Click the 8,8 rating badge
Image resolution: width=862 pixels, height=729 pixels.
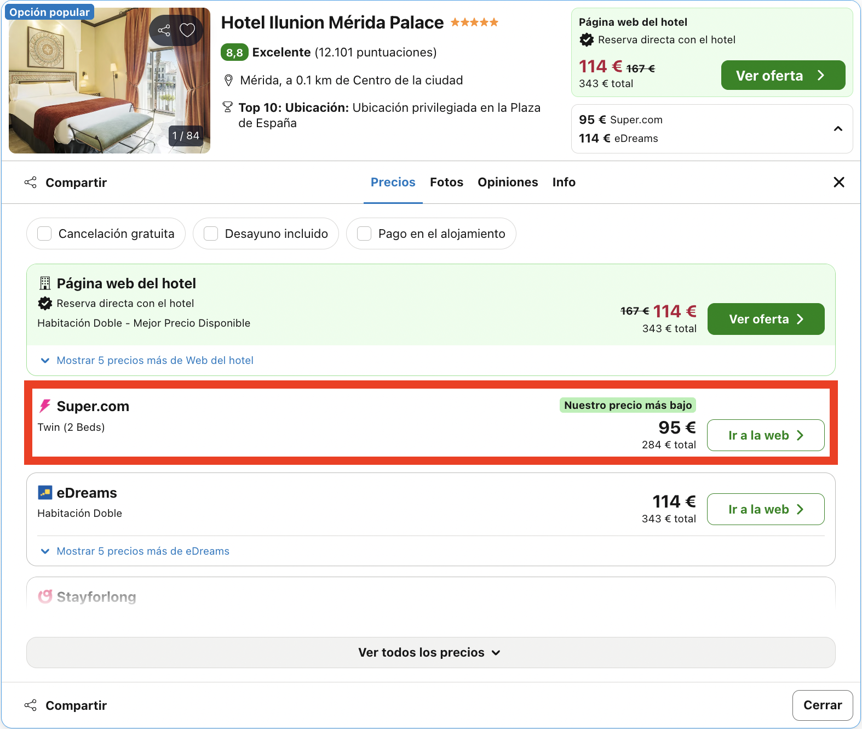(x=234, y=53)
